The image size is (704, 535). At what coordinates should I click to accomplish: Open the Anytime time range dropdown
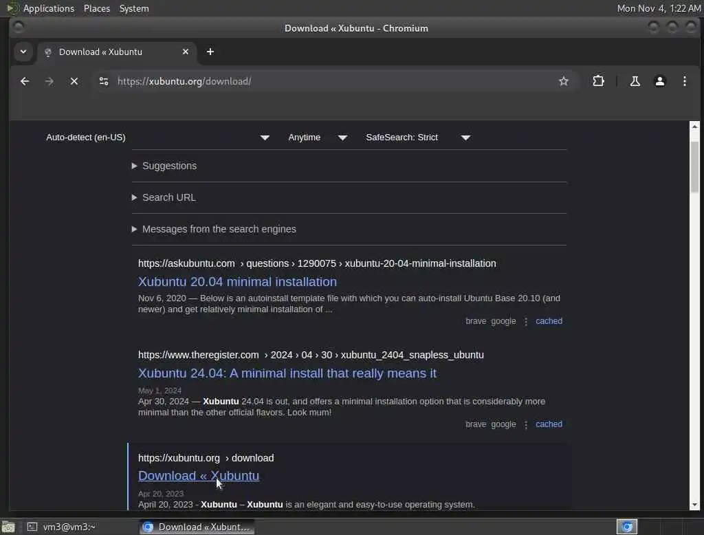click(318, 138)
